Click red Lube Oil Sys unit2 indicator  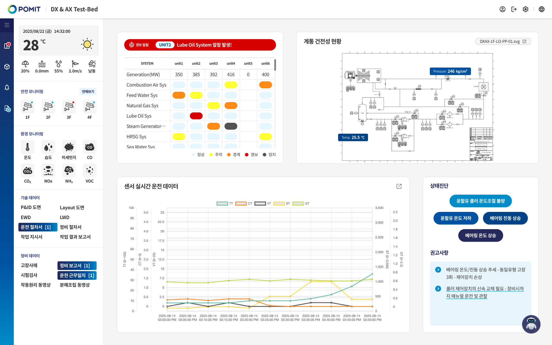(196, 116)
